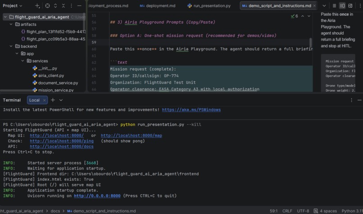Open the aka.ms/PSWindows link
Viewport: 363px width, 214px height.
191,110
